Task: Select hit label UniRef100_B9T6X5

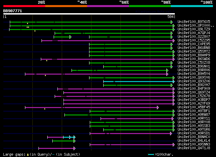Action: tap(194, 22)
